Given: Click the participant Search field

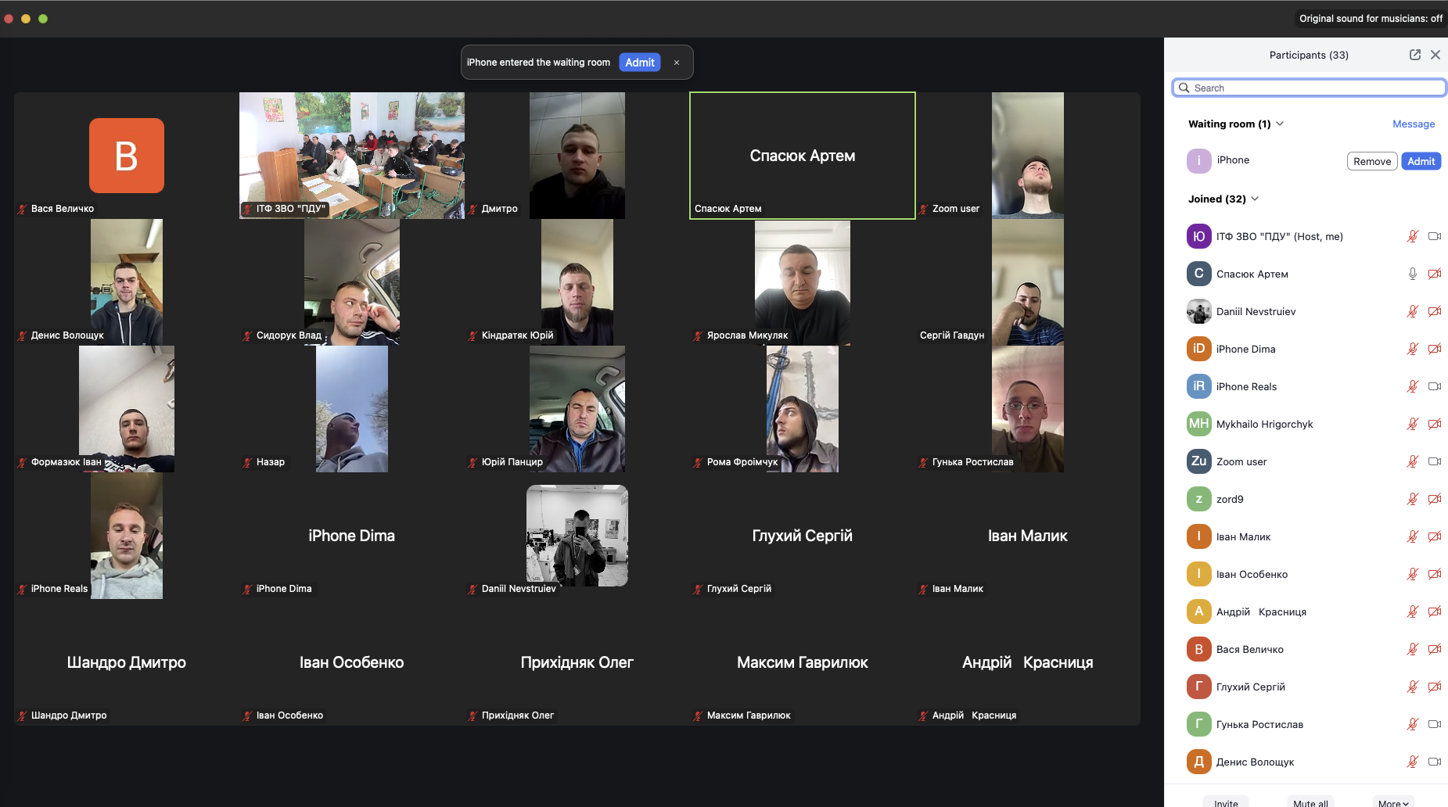Looking at the screenshot, I should [1314, 88].
